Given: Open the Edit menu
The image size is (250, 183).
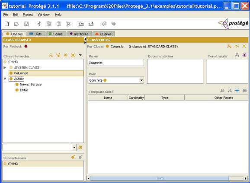Looking at the screenshot, I should pyautogui.click(x=16, y=15).
